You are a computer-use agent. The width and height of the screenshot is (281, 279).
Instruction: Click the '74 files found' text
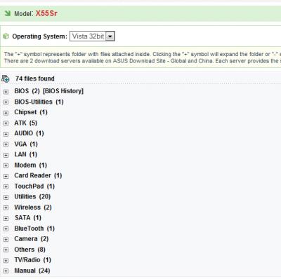35,79
